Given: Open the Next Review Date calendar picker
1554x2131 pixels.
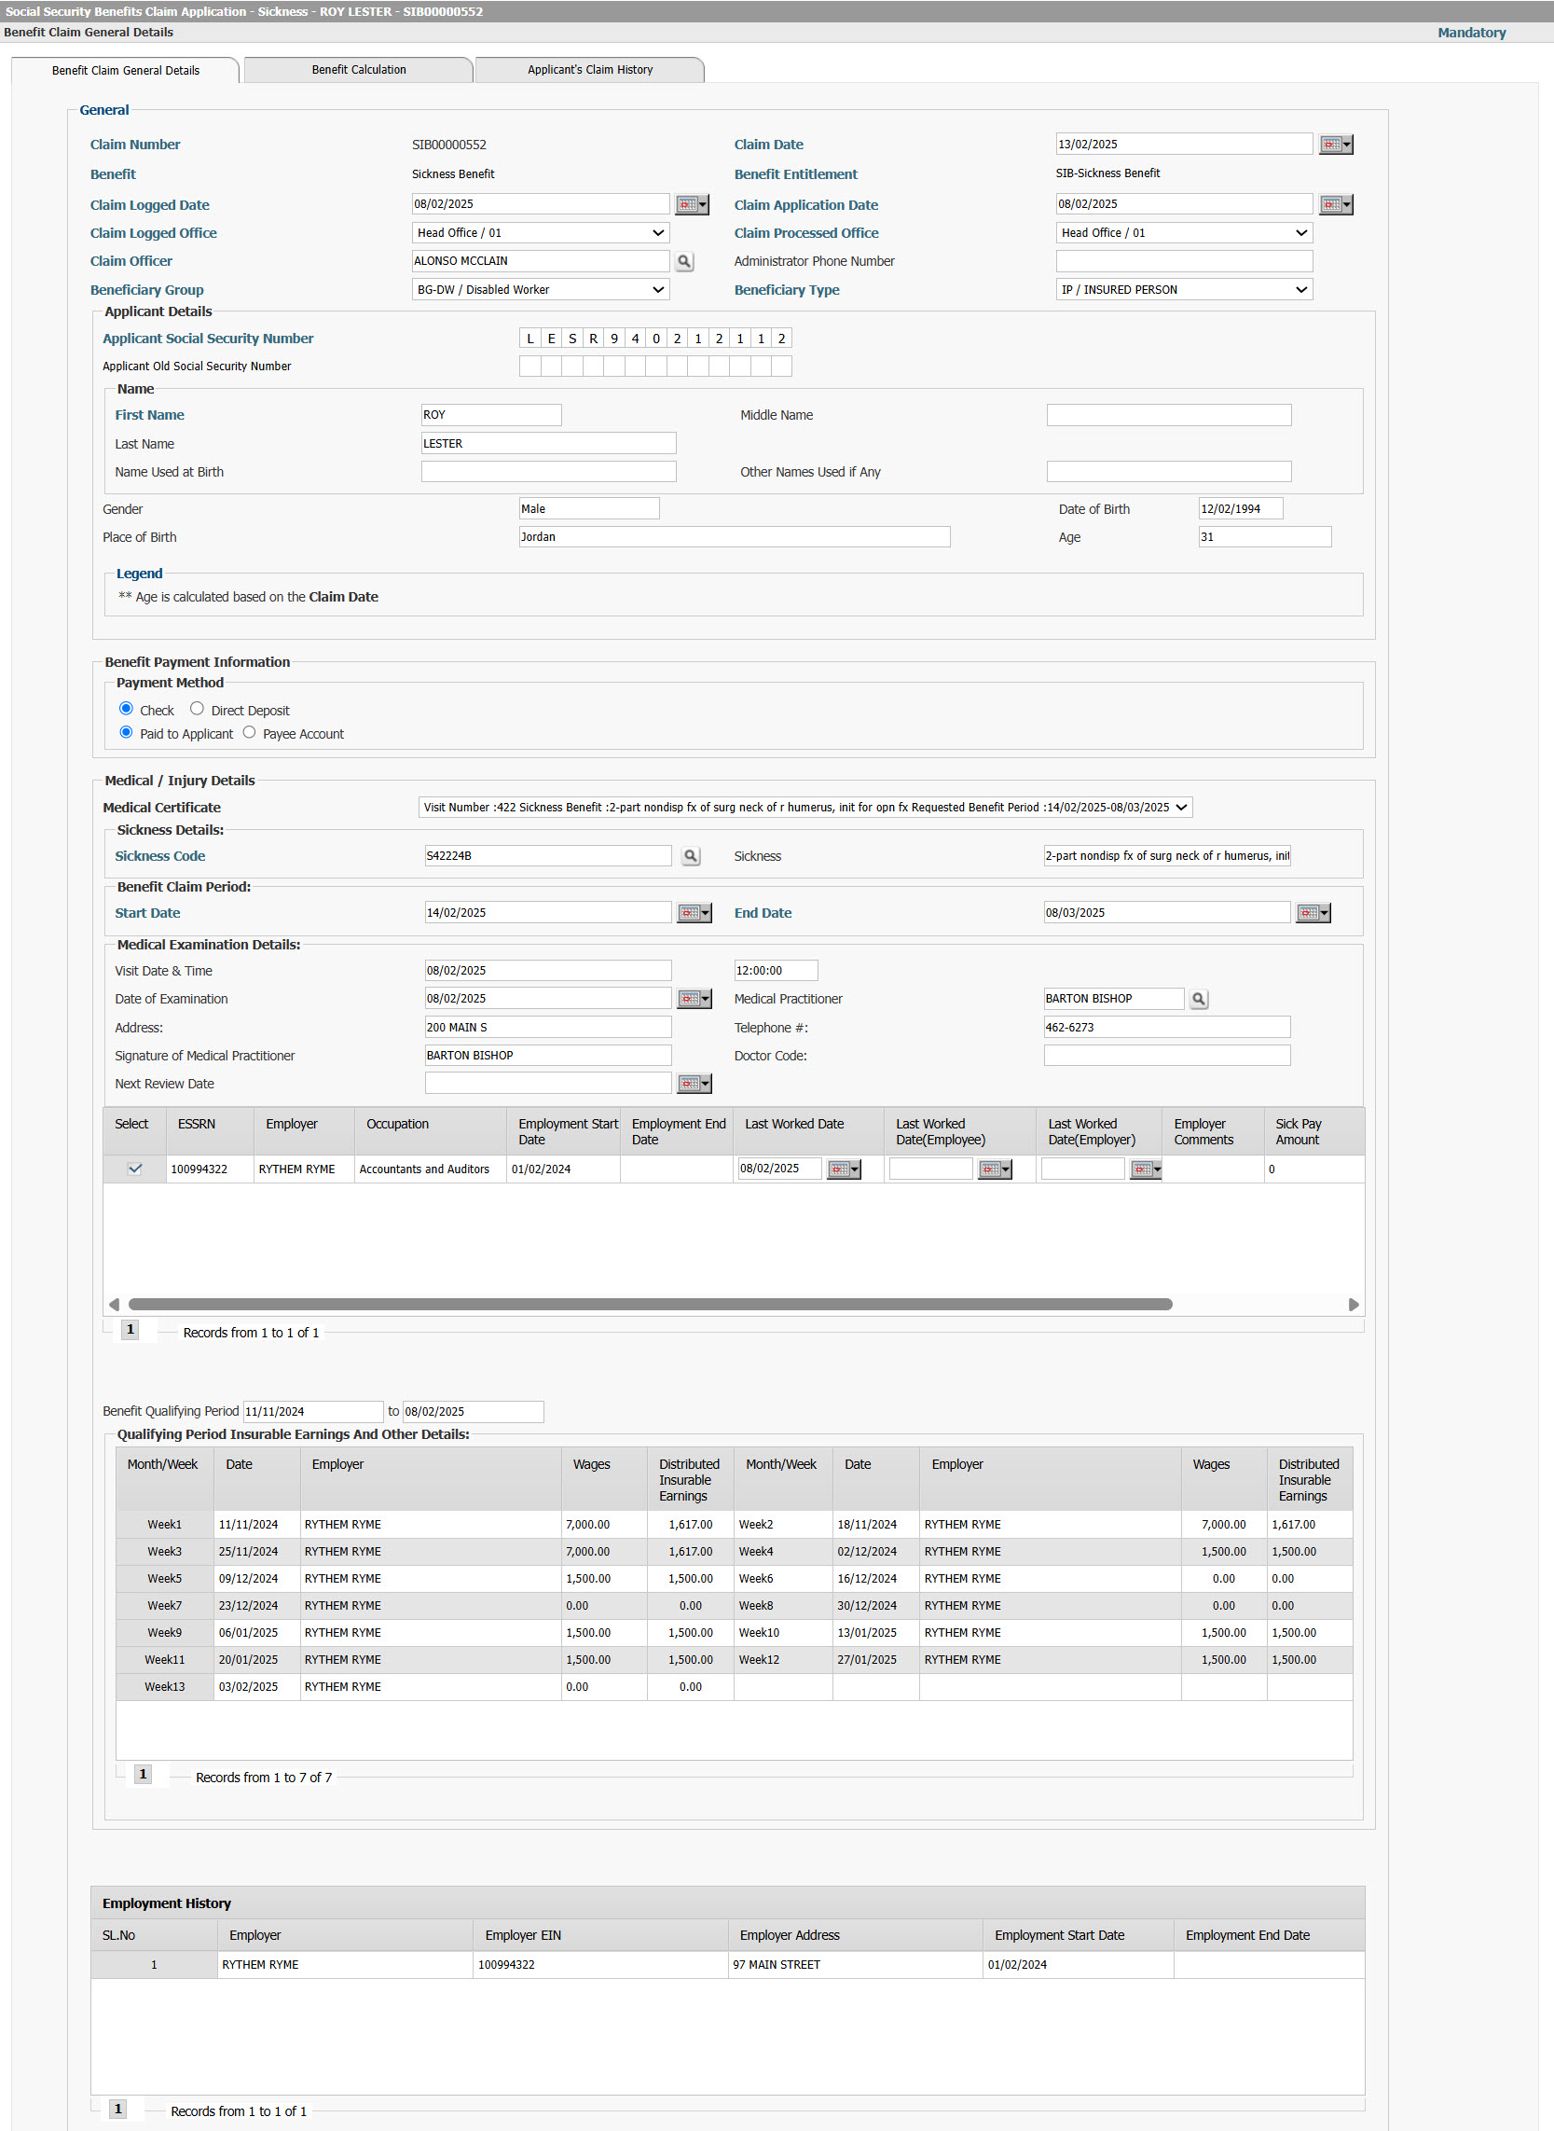Looking at the screenshot, I should tap(695, 1084).
